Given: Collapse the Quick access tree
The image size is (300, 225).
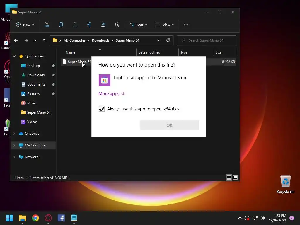Looking at the screenshot, I should click(14, 56).
